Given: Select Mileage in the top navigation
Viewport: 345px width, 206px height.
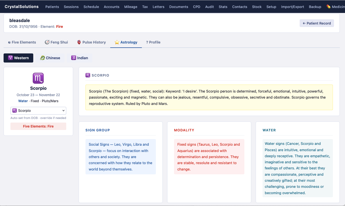Looking at the screenshot, I should pyautogui.click(x=131, y=7).
